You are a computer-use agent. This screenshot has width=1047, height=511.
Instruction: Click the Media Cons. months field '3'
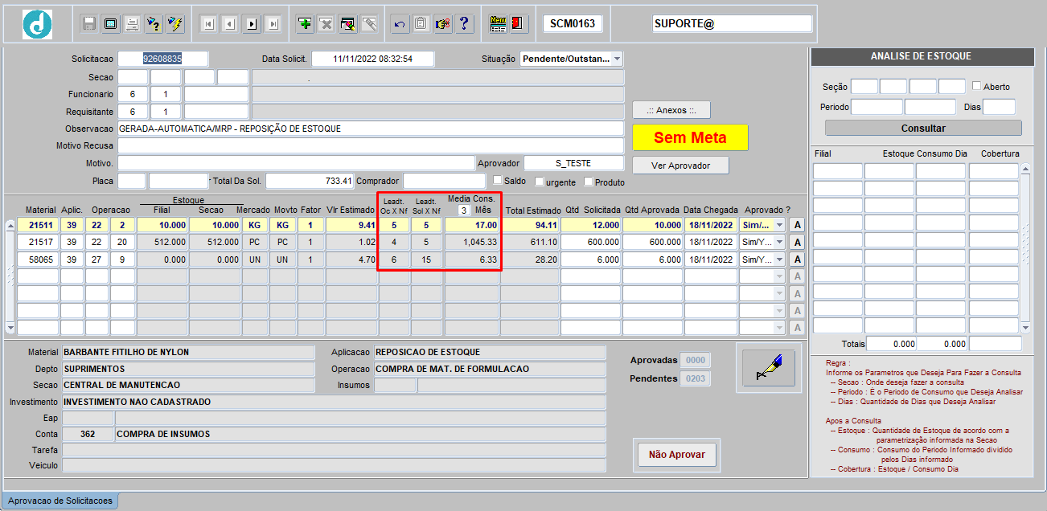point(463,210)
